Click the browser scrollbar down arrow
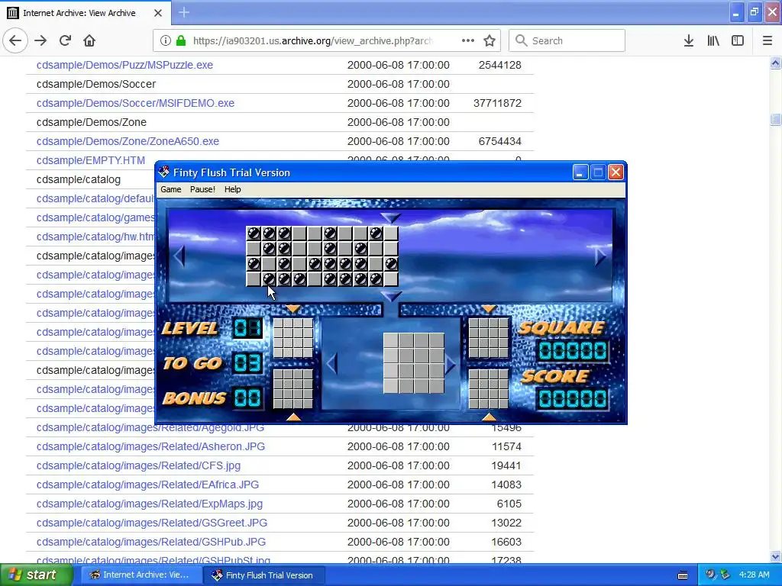Viewport: 782px width, 586px height. [775, 556]
